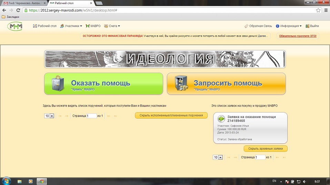Open a new browser tab
Viewport: 330px width, 185px height.
pos(99,3)
